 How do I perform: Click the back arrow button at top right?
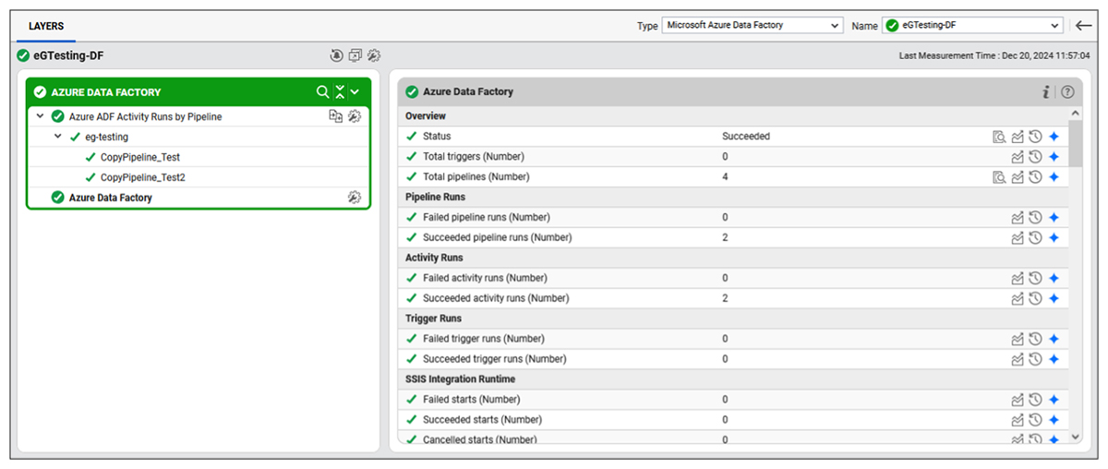click(1084, 25)
